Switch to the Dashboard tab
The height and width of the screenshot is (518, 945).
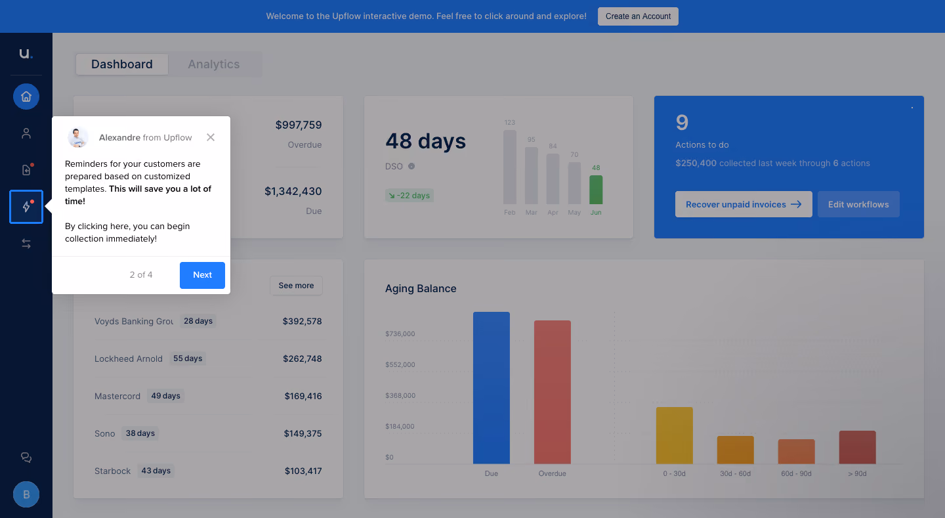point(122,64)
